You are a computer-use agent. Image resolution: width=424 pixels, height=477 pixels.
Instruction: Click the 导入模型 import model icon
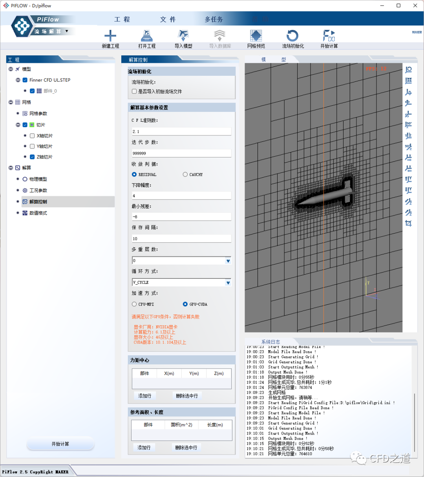click(x=183, y=36)
